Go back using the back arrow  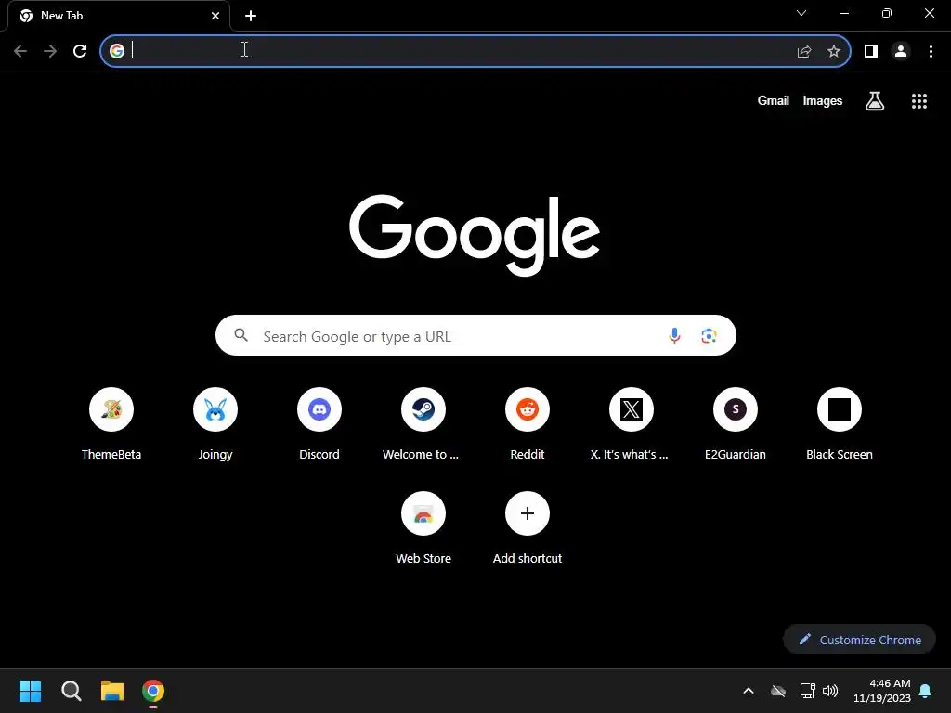[20, 51]
